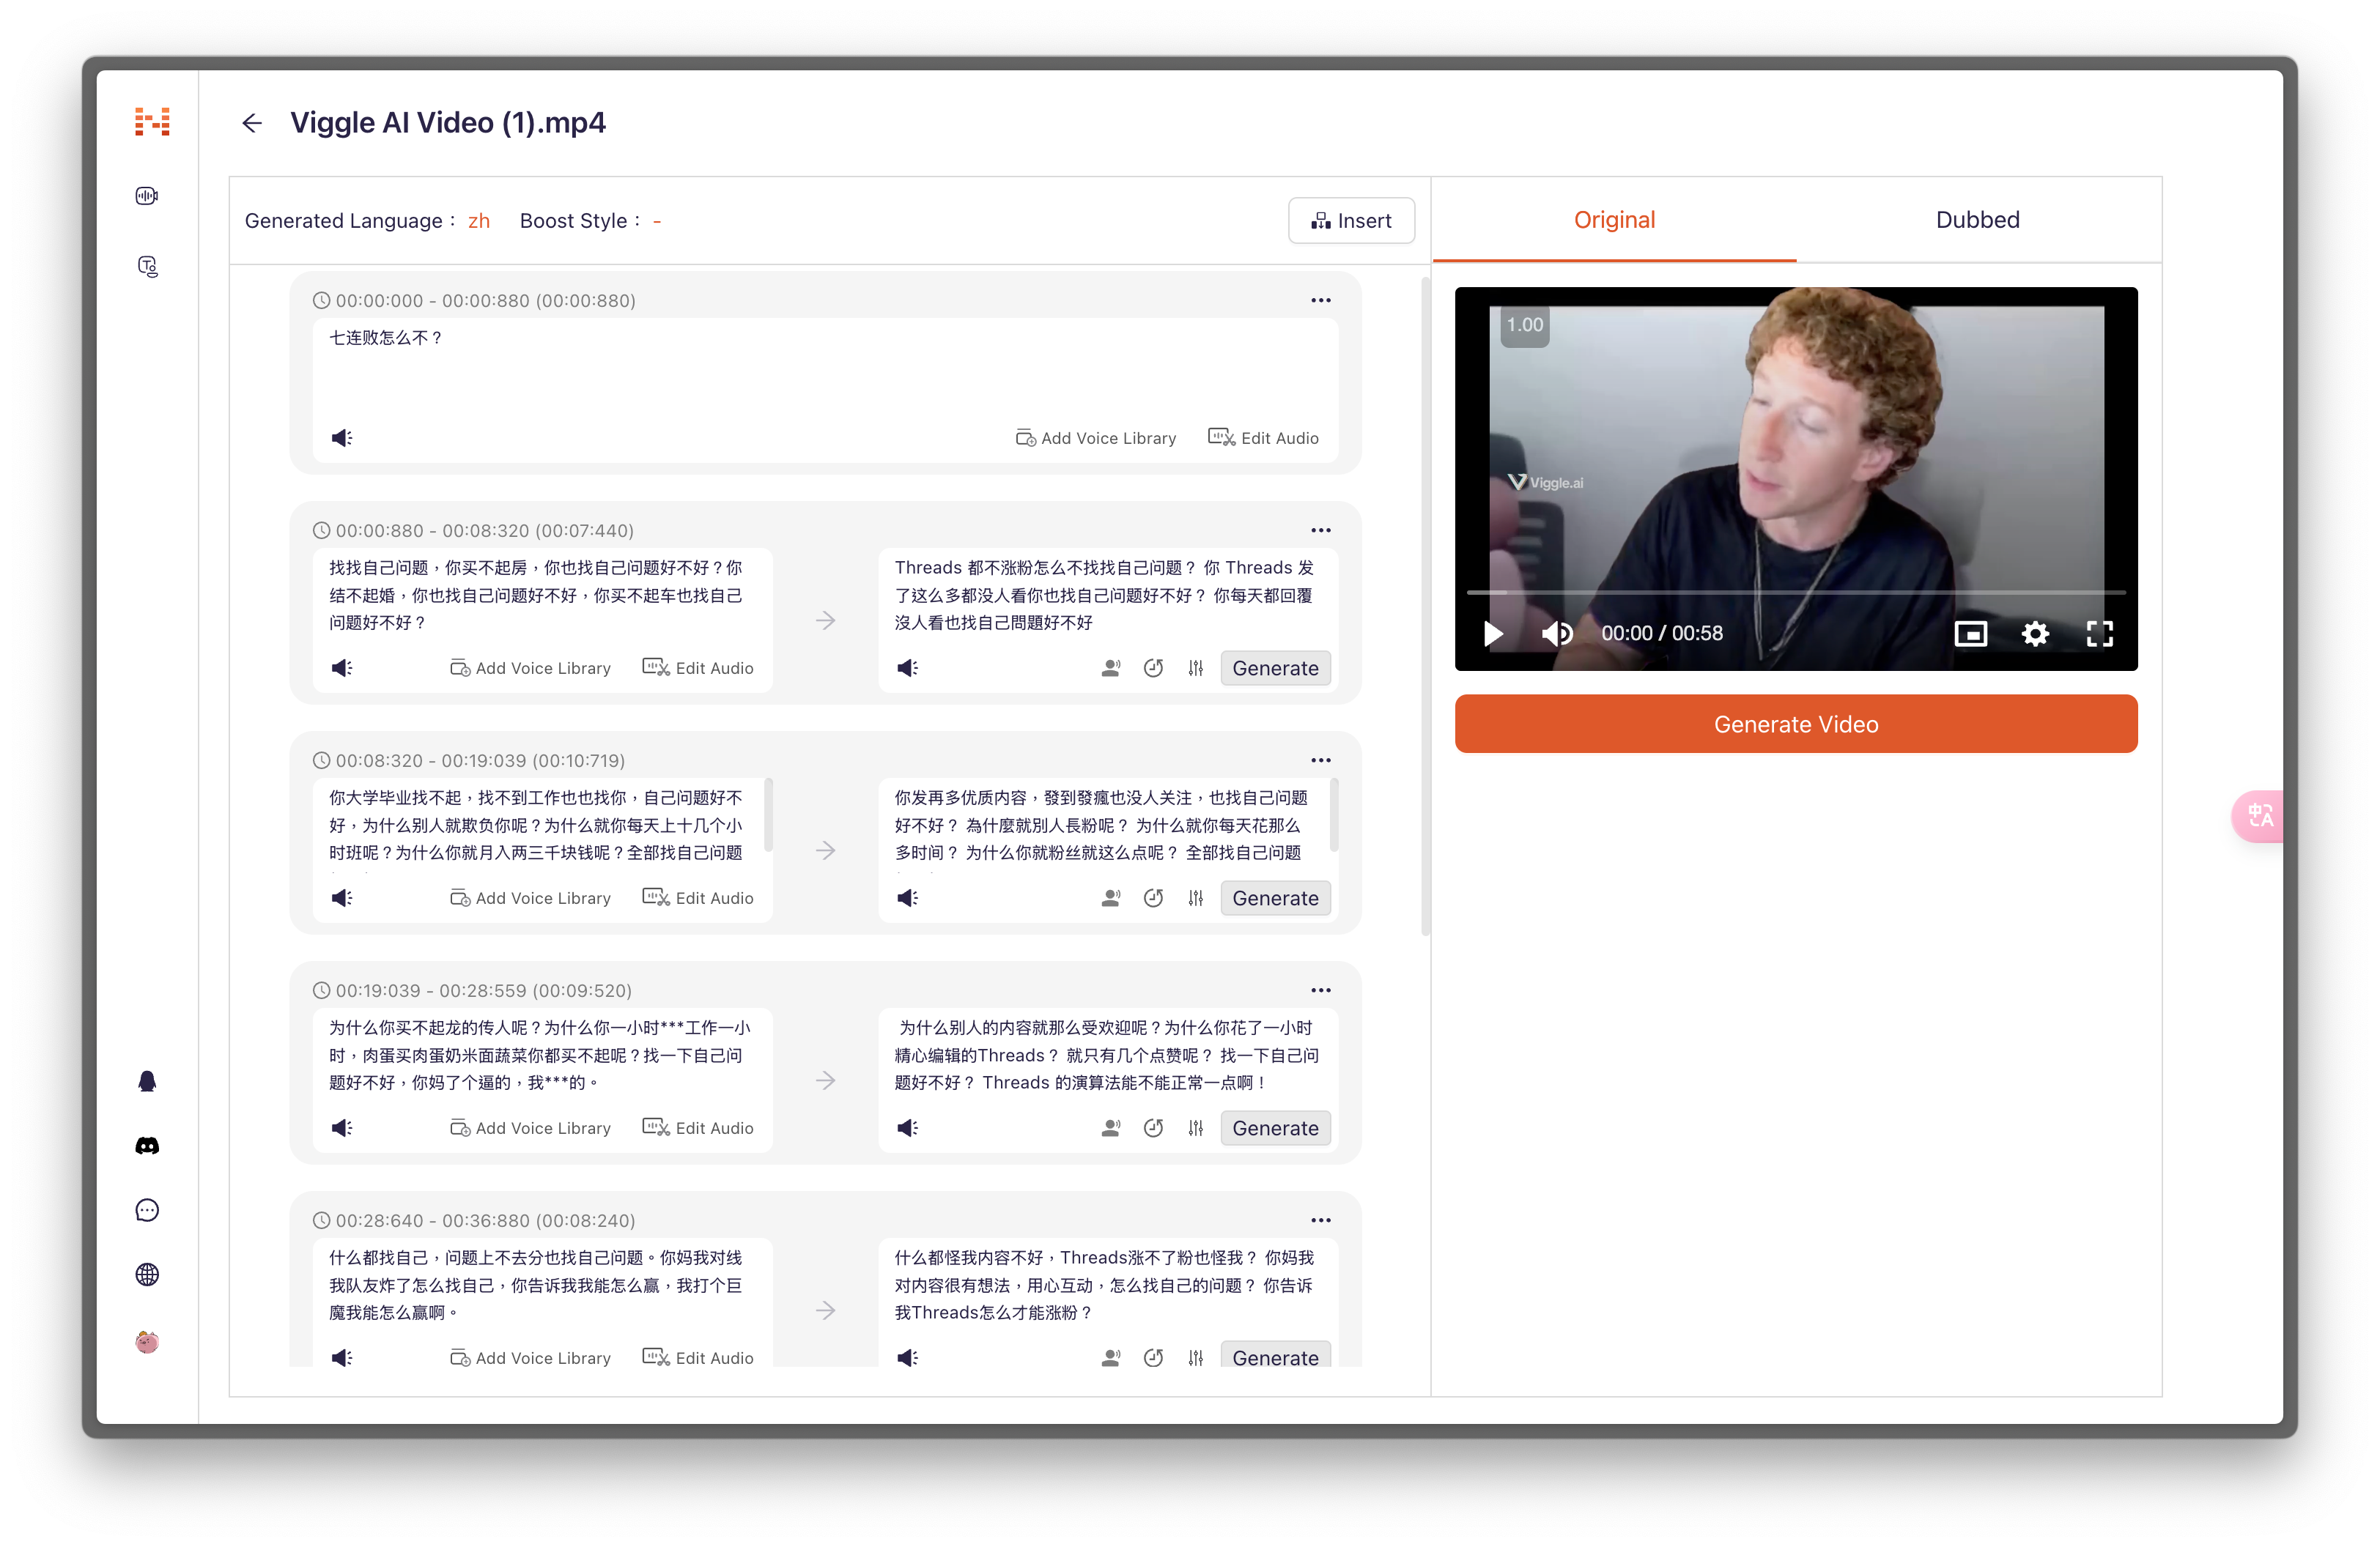The image size is (2380, 1547).
Task: Edit Audio for 00:19:039 segment
Action: 698,1127
